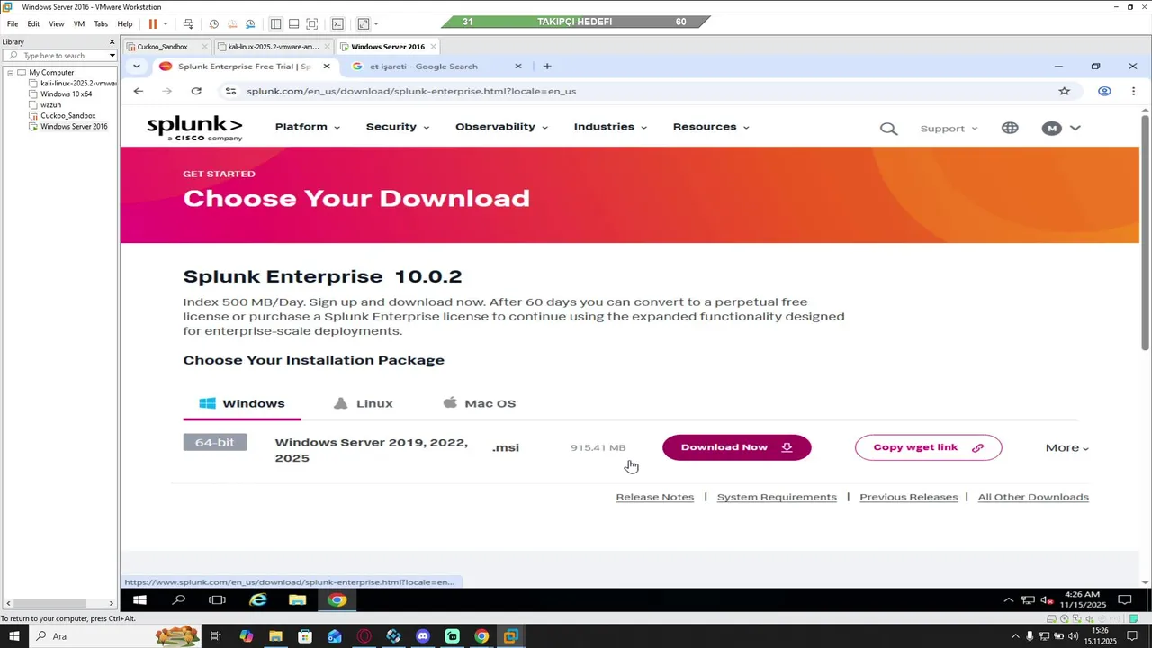The width and height of the screenshot is (1152, 648).
Task: Open the Support dropdown
Action: [949, 129]
